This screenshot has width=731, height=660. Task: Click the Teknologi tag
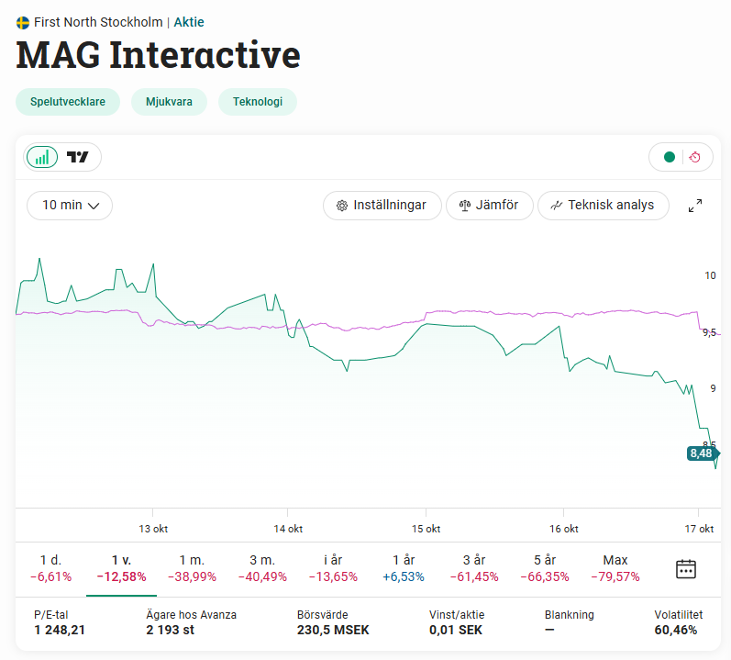tap(258, 102)
